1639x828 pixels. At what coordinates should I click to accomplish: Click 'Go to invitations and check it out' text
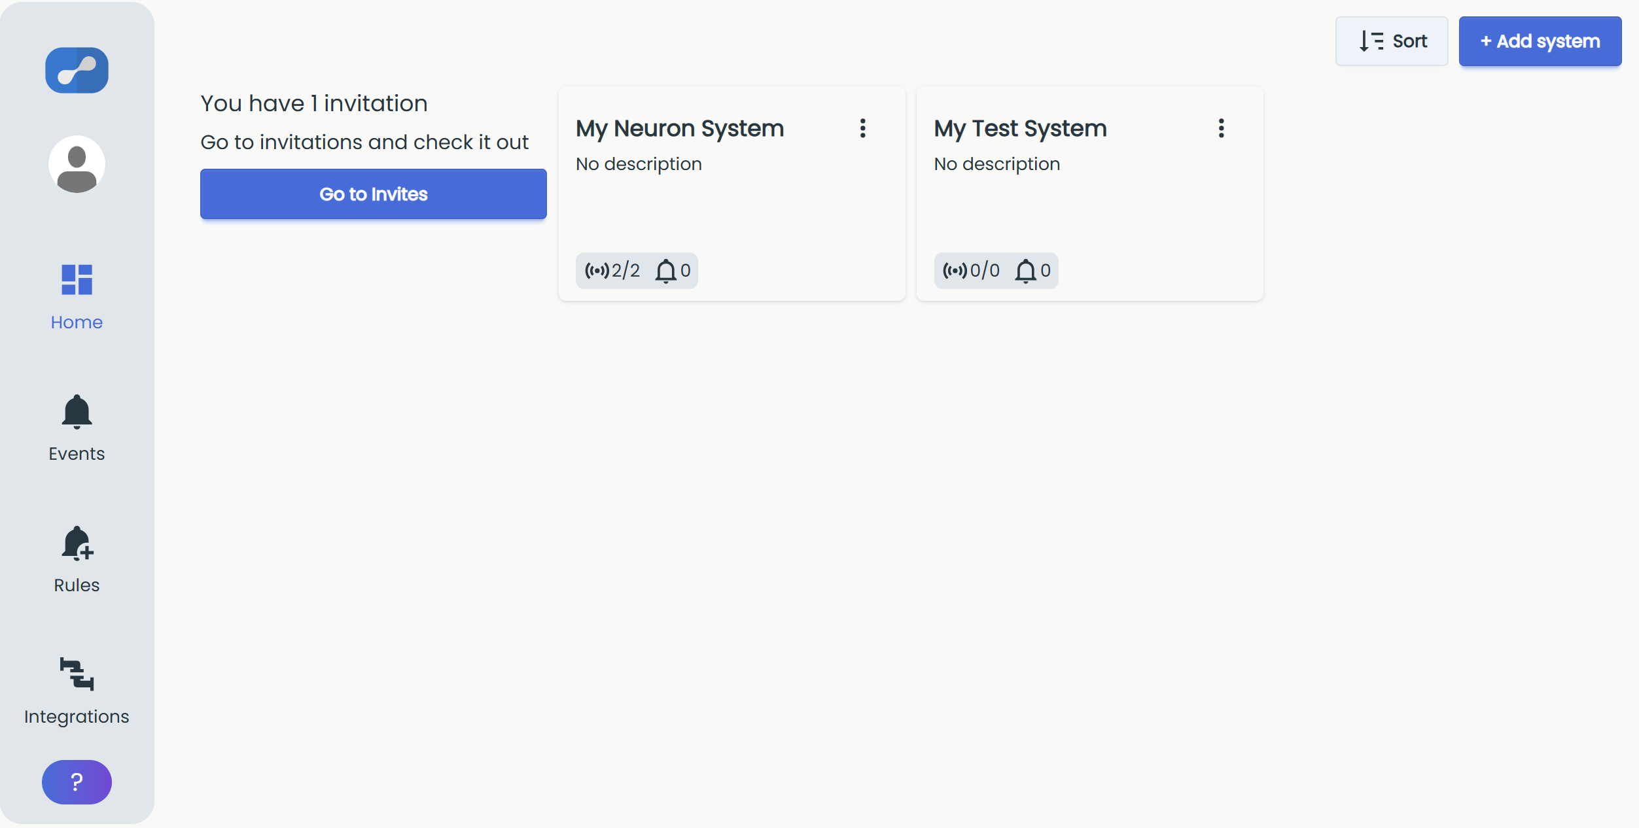point(364,142)
